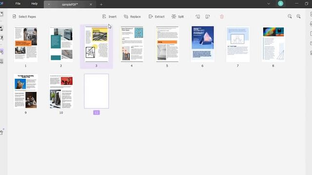Select page 9 thumbnail with cat

(x=26, y=91)
